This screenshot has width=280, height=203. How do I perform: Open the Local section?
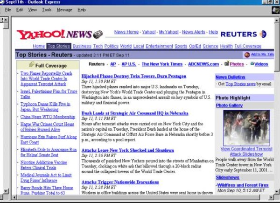click(139, 46)
